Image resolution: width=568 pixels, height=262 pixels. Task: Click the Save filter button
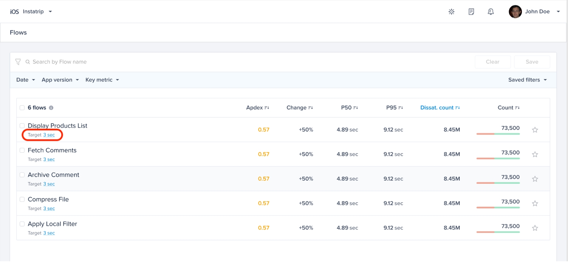point(532,62)
